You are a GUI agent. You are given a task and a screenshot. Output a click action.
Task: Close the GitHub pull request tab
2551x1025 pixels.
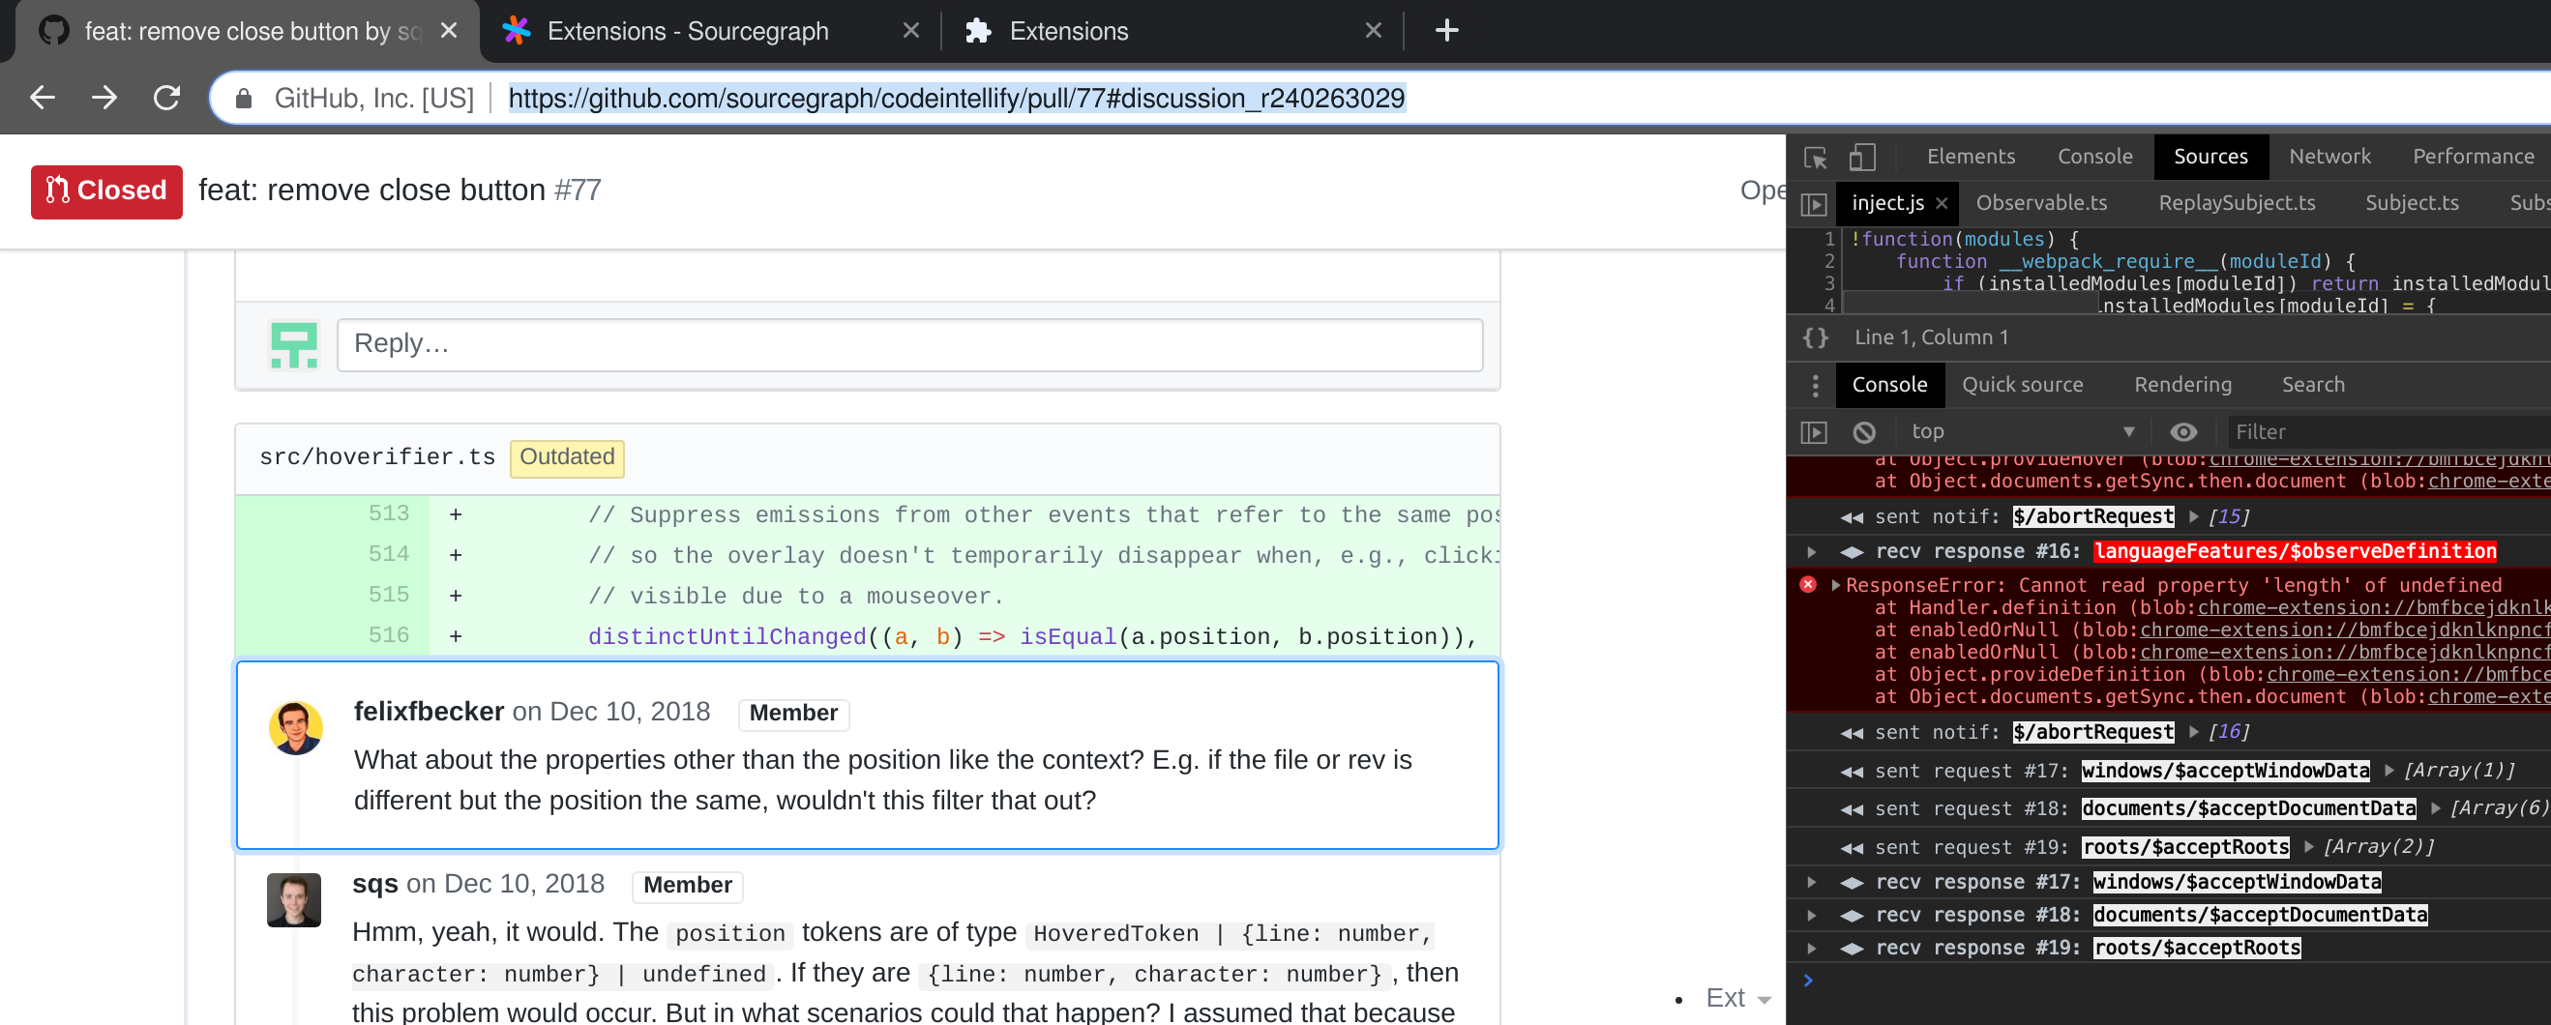point(449,31)
